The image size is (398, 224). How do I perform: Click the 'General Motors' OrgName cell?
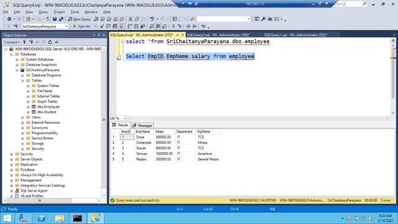pyautogui.click(x=209, y=159)
